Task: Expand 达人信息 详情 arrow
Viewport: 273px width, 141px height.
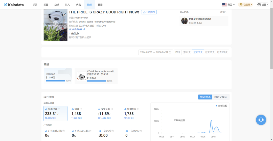Action: click(x=223, y=12)
